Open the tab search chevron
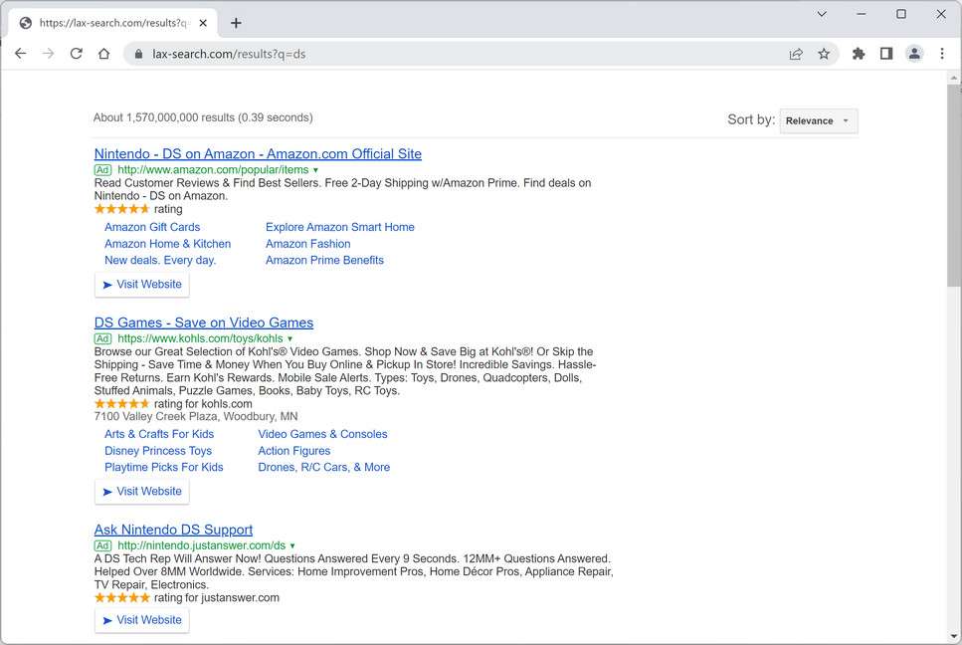Image resolution: width=962 pixels, height=645 pixels. tap(822, 14)
